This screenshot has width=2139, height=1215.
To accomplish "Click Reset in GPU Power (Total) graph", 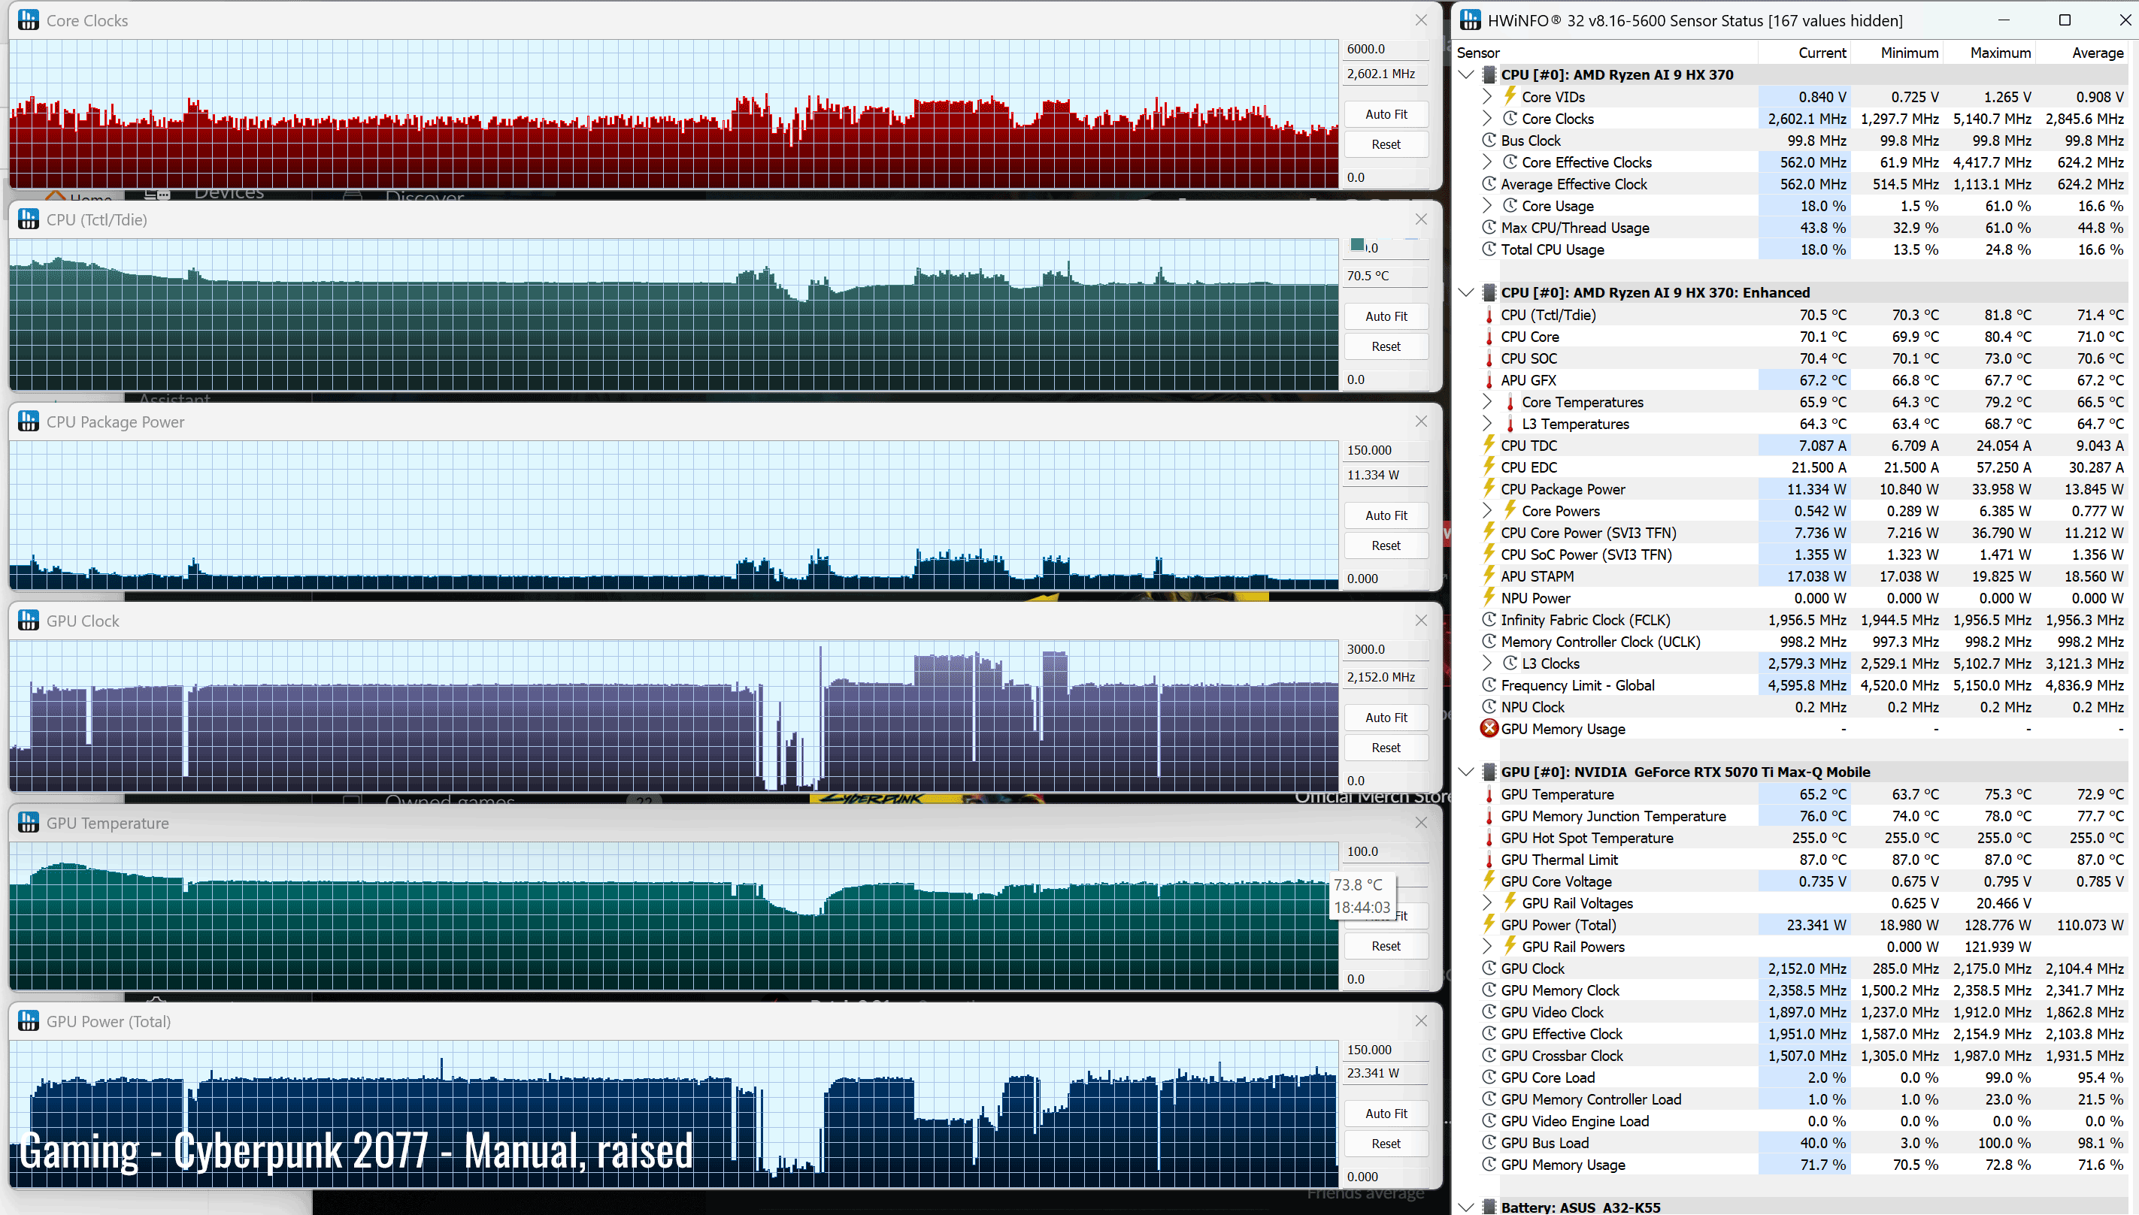I will tap(1386, 1144).
